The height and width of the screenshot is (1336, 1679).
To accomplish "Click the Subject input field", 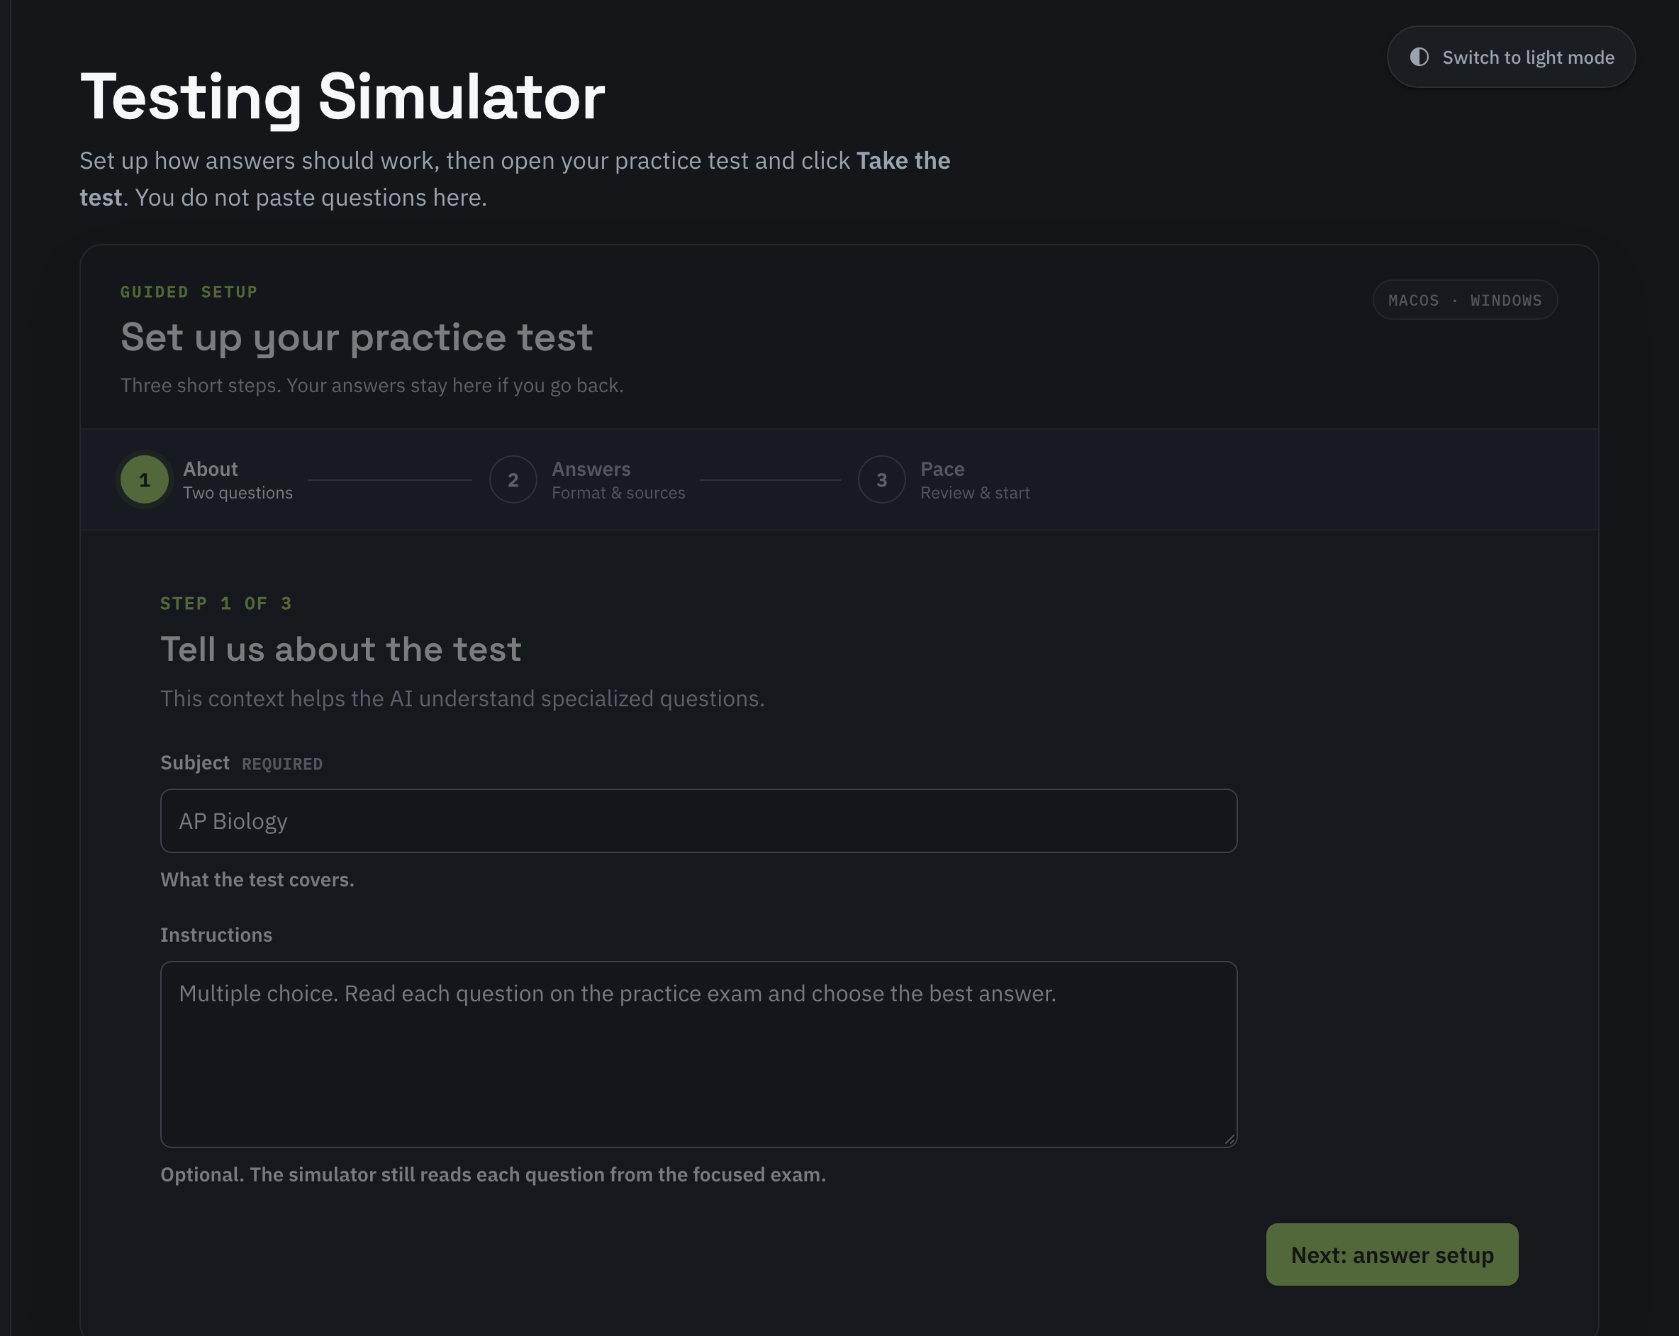I will [x=698, y=821].
